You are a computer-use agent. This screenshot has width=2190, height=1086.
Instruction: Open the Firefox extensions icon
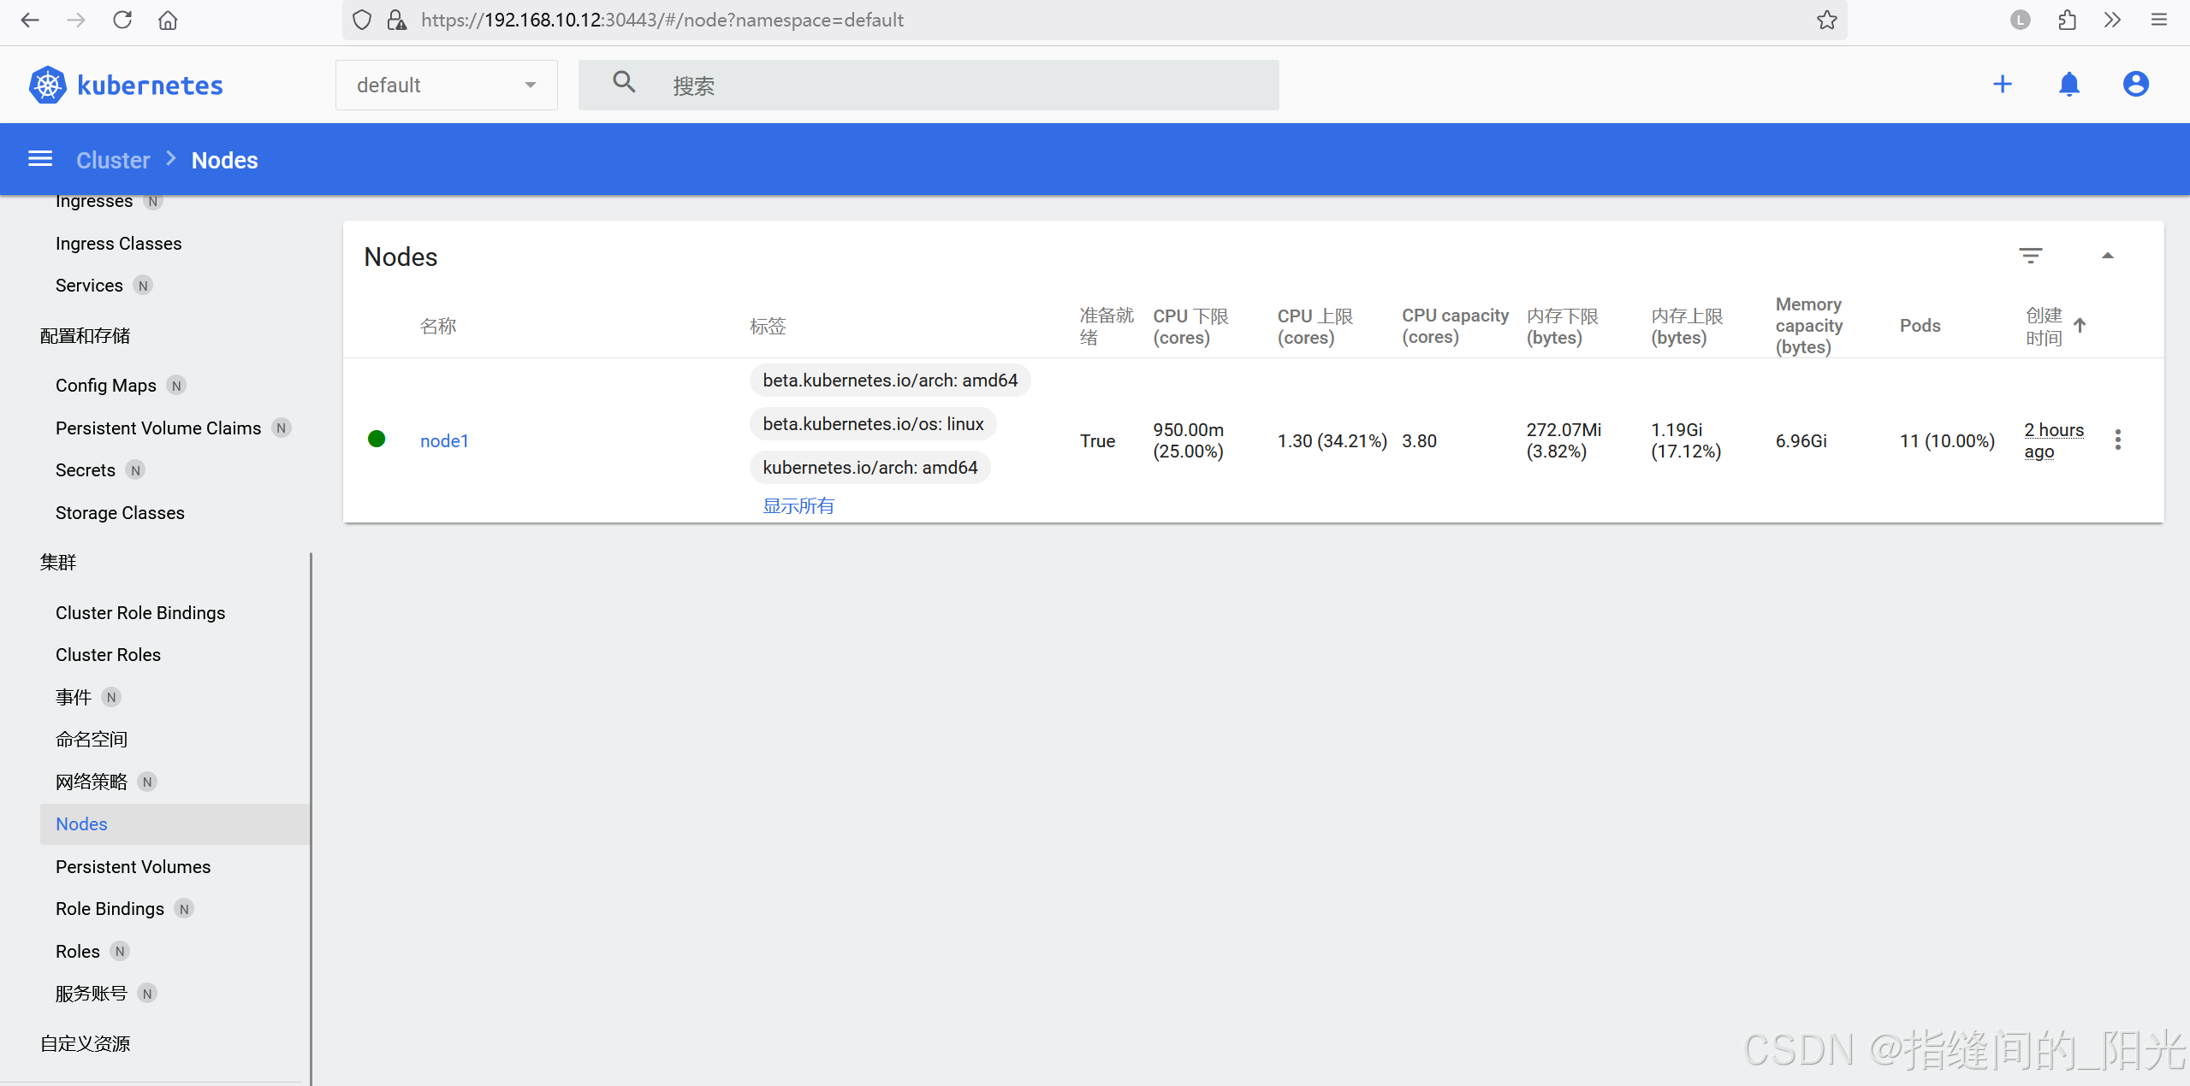tap(2067, 20)
